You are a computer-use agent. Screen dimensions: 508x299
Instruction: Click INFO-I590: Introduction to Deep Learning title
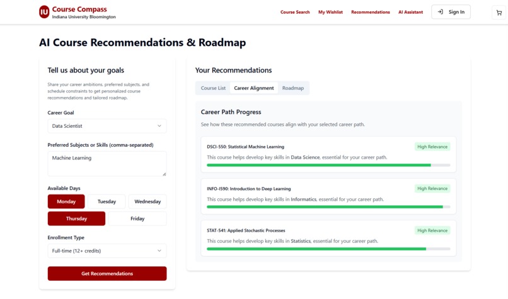coord(249,189)
